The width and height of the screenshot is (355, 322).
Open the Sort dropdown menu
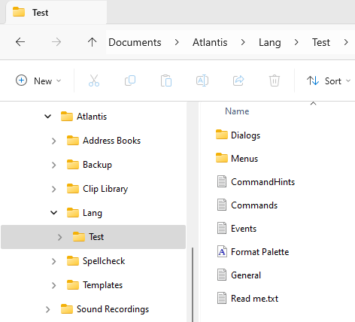329,80
